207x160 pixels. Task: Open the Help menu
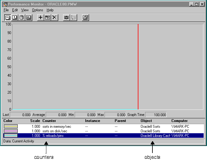50,10
